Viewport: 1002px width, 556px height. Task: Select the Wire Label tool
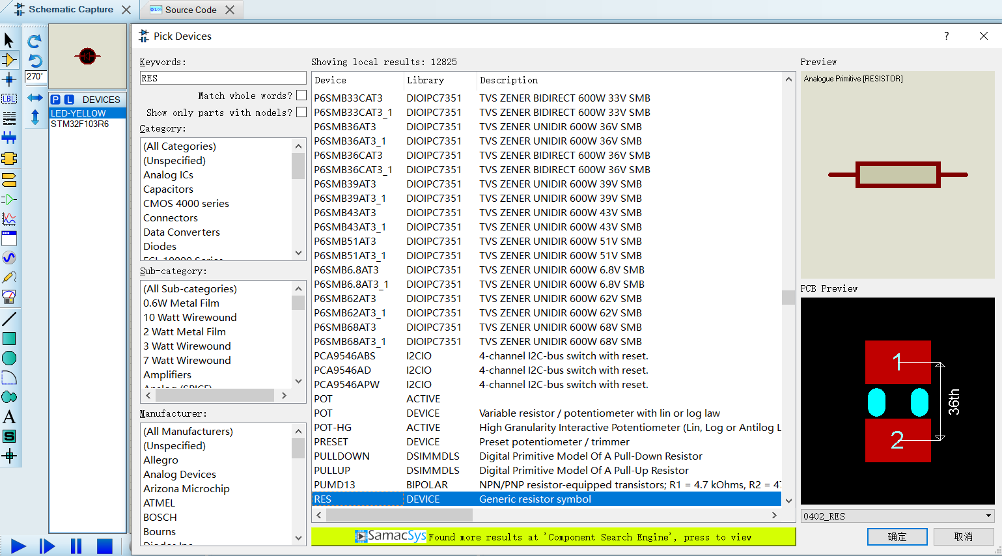[9, 99]
